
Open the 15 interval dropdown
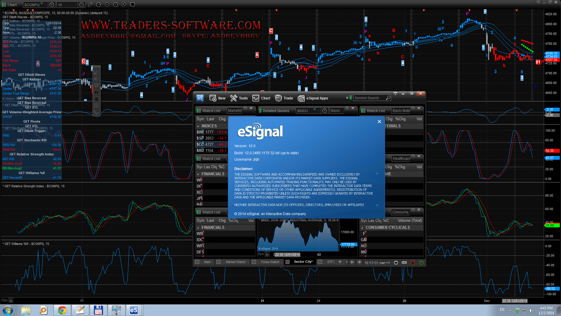(x=75, y=5)
